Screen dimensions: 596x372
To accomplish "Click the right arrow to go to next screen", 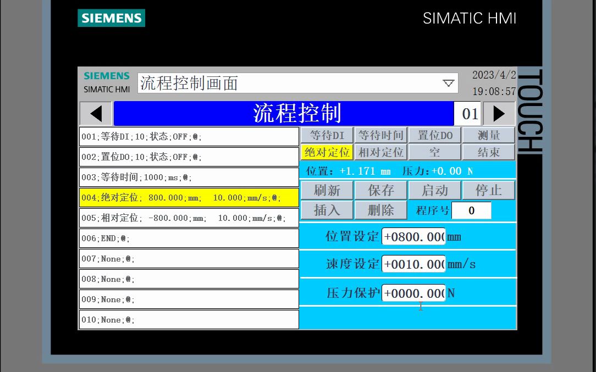I will (x=498, y=113).
